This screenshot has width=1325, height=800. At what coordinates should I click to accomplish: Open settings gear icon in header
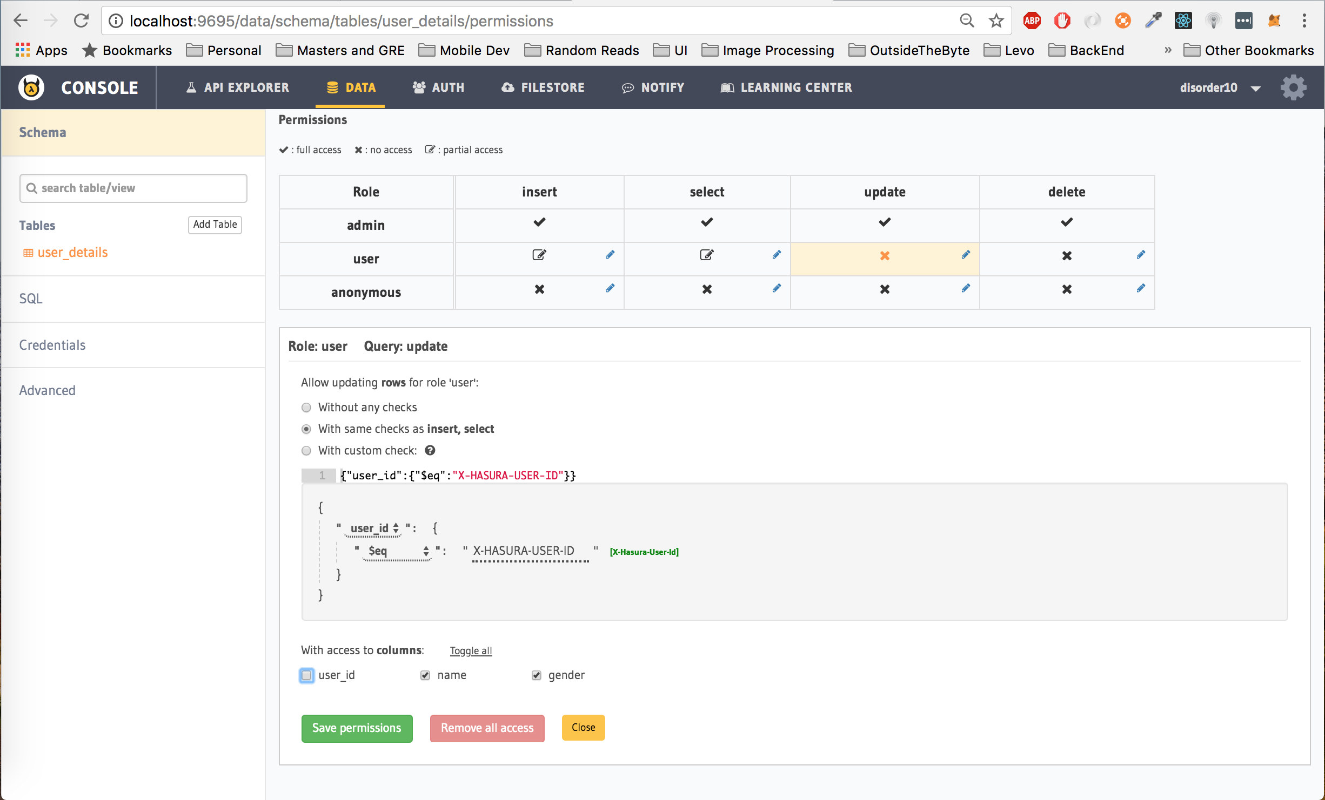pyautogui.click(x=1293, y=87)
